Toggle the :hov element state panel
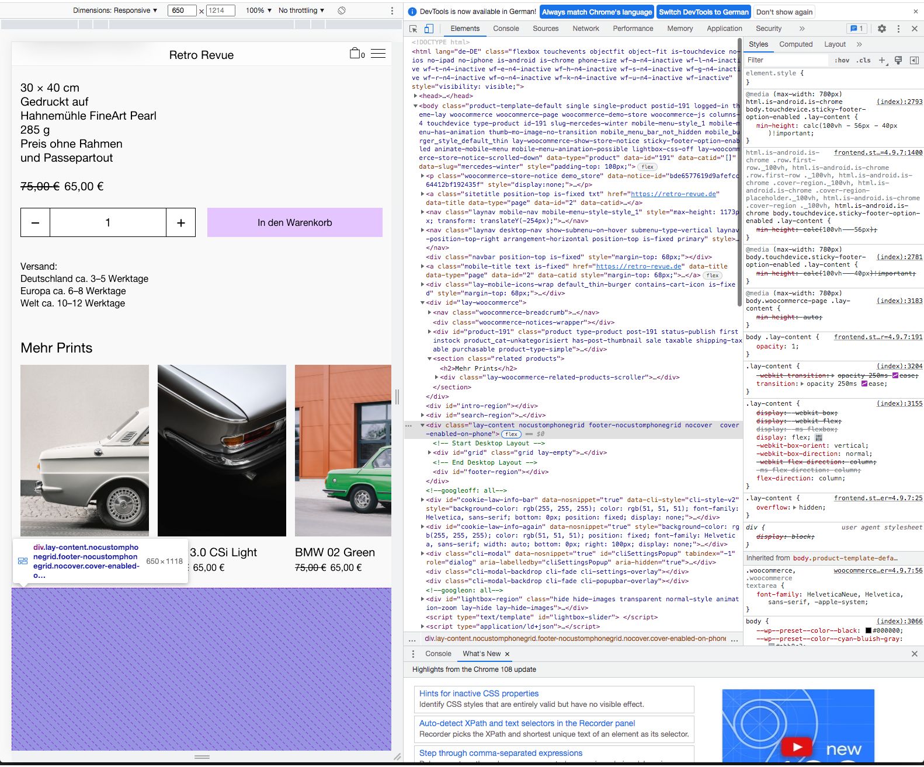The height and width of the screenshot is (767, 924). [x=842, y=60]
